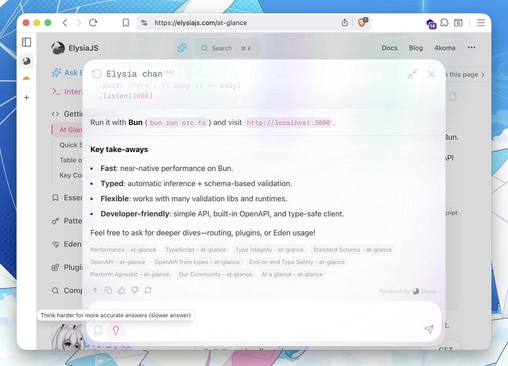Bookmark this page
The width and height of the screenshot is (508, 366).
click(126, 23)
